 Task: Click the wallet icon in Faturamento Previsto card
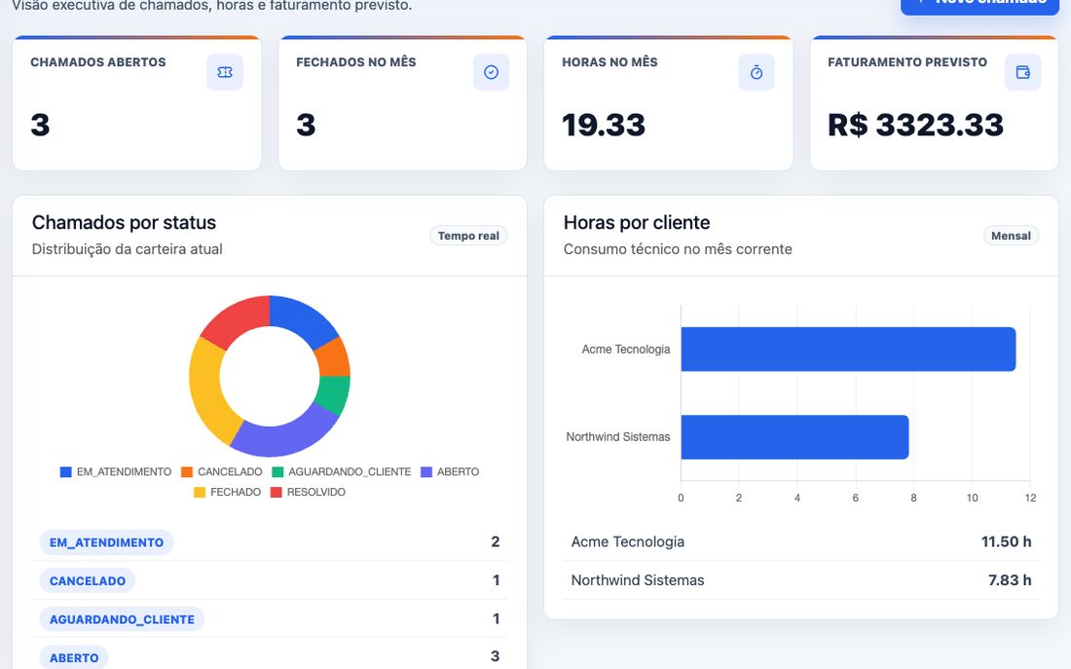(1022, 72)
